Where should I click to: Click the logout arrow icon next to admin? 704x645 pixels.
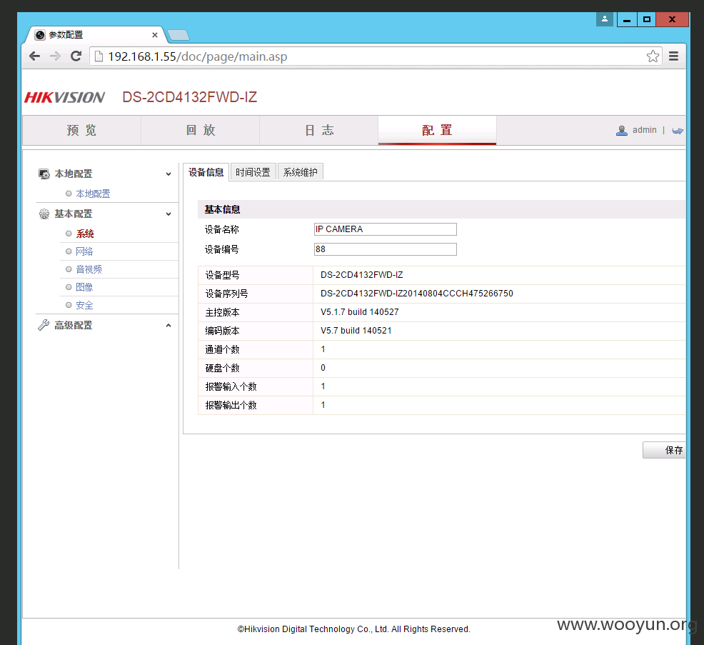pos(678,131)
